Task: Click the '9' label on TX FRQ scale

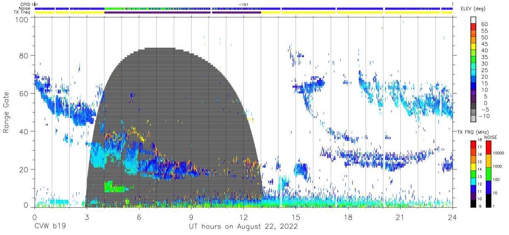Action: pyautogui.click(x=481, y=206)
